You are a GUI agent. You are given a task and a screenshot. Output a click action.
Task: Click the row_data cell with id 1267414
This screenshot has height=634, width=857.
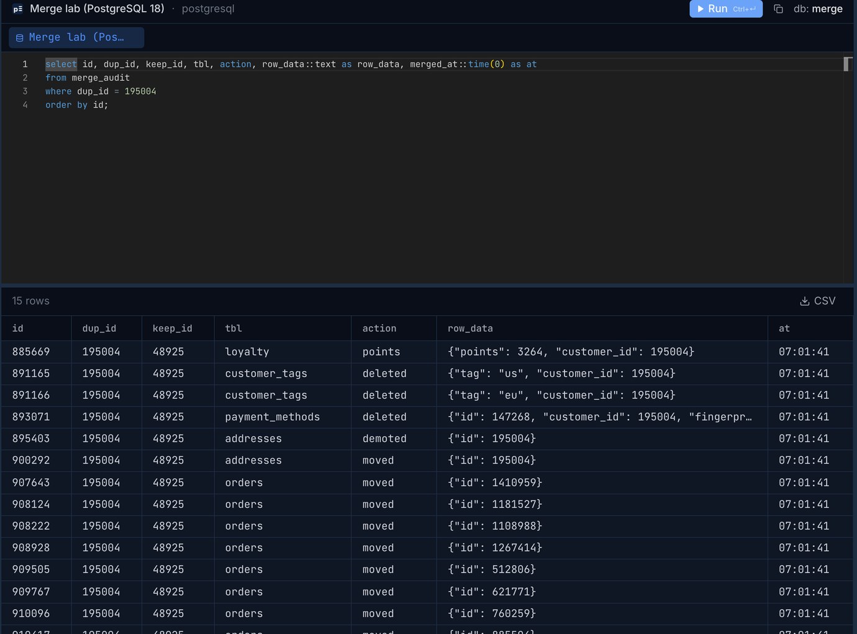pos(602,548)
